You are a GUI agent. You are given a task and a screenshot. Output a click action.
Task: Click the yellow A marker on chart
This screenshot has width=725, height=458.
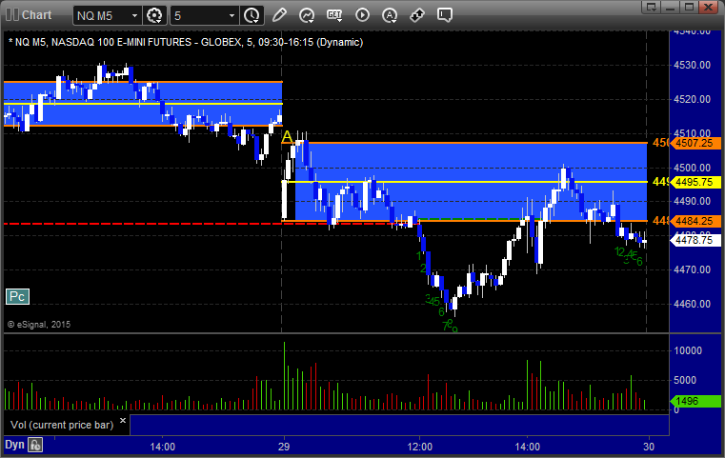click(x=287, y=137)
